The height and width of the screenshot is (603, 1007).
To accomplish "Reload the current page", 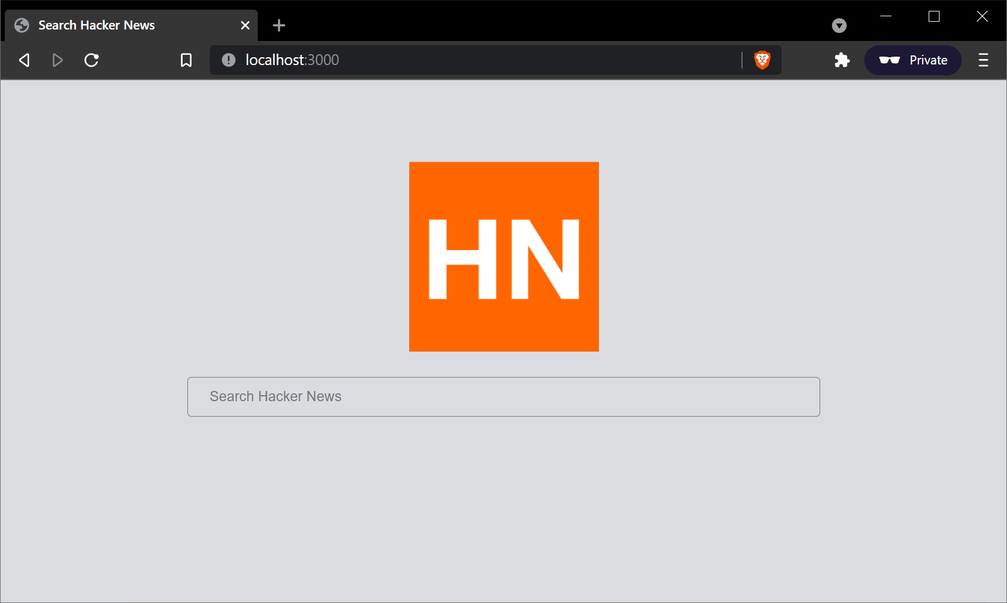I will pyautogui.click(x=92, y=60).
